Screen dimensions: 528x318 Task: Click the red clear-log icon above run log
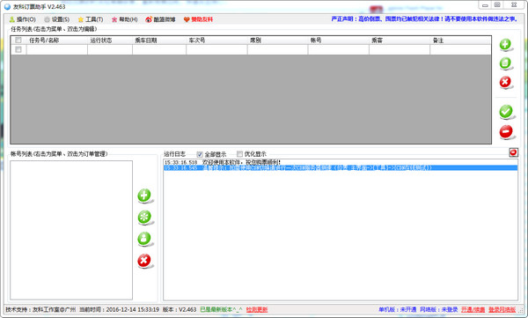tap(513, 152)
